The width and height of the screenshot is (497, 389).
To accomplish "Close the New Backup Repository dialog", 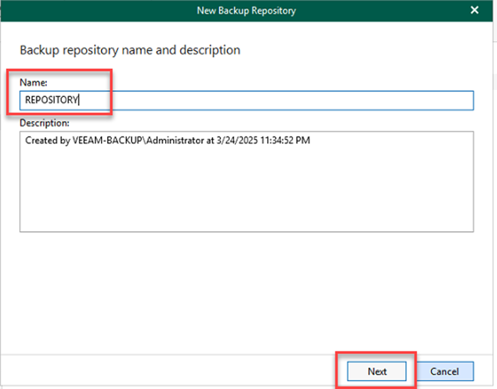I will tap(475, 10).
